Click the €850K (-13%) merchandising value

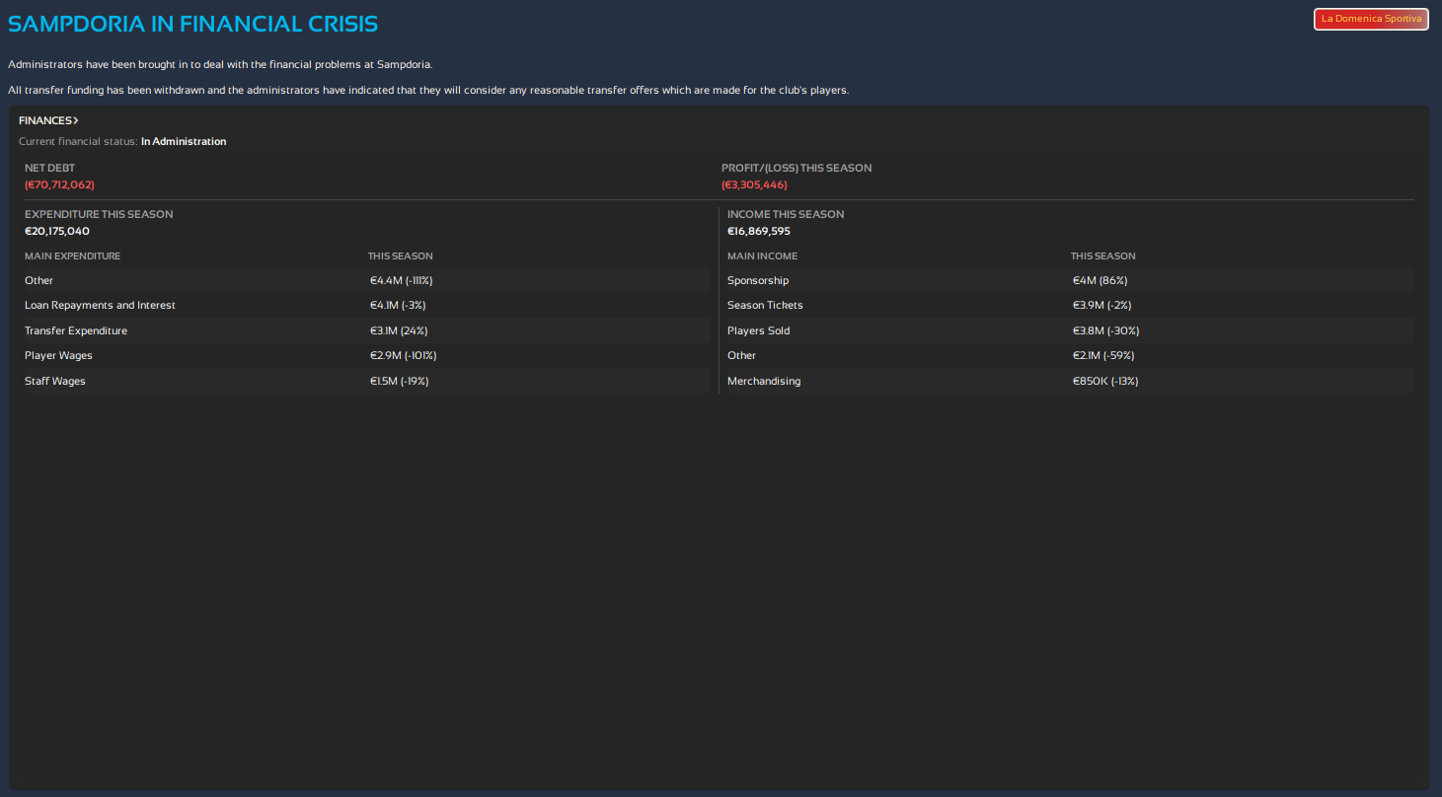coord(1105,381)
